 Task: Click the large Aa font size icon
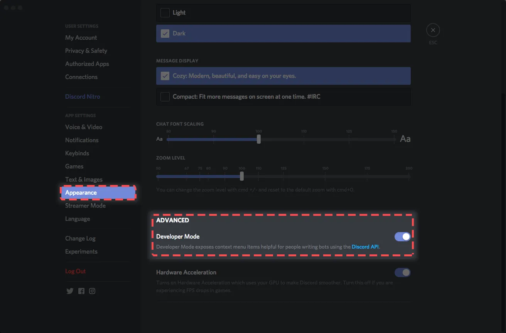point(405,139)
